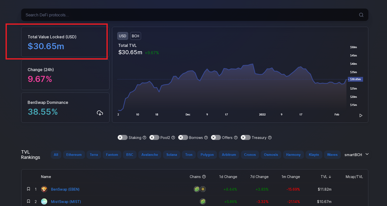Open the Pool2 help question icon
This screenshot has height=206, width=387.
coord(173,138)
